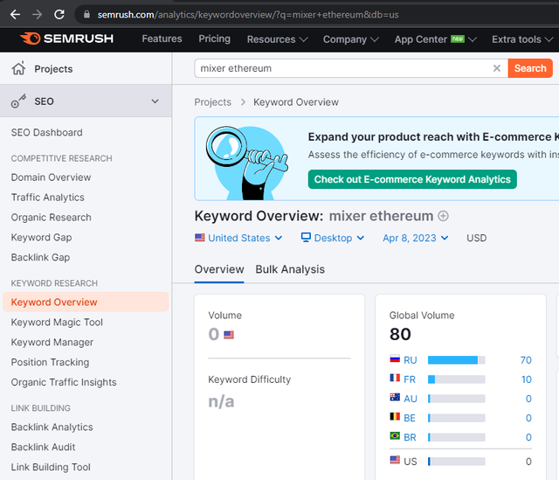Click the browser back arrow
Image resolution: width=559 pixels, height=480 pixels.
(15, 15)
